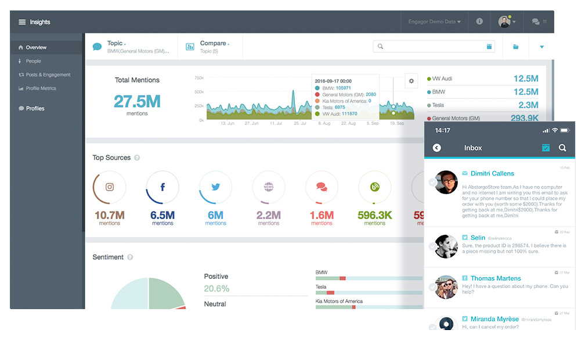Viewport: 585px width, 344px height.
Task: Click Selin's avatar photo
Action: 446,246
